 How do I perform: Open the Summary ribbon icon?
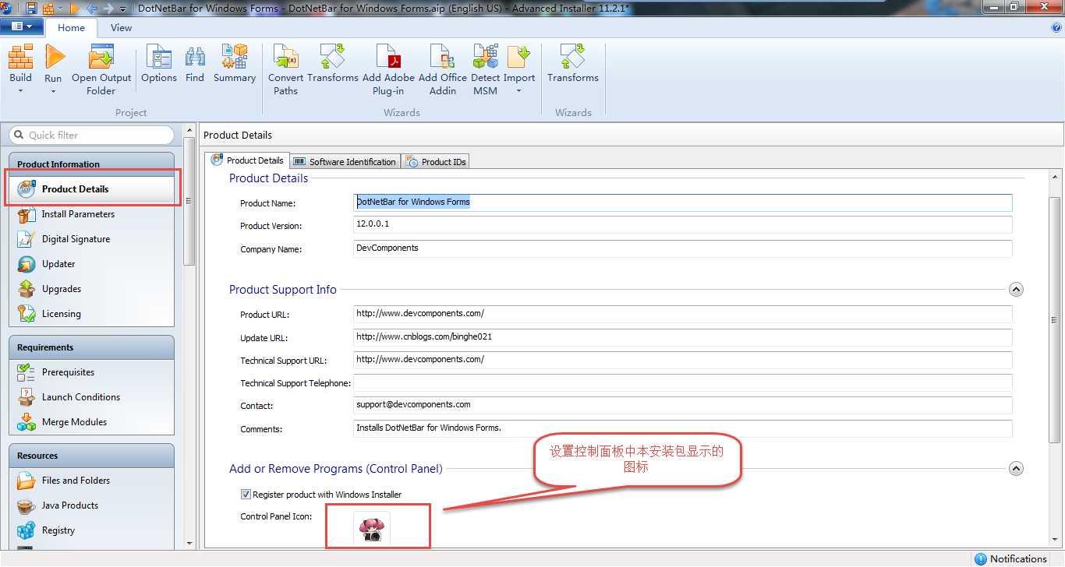[x=234, y=56]
